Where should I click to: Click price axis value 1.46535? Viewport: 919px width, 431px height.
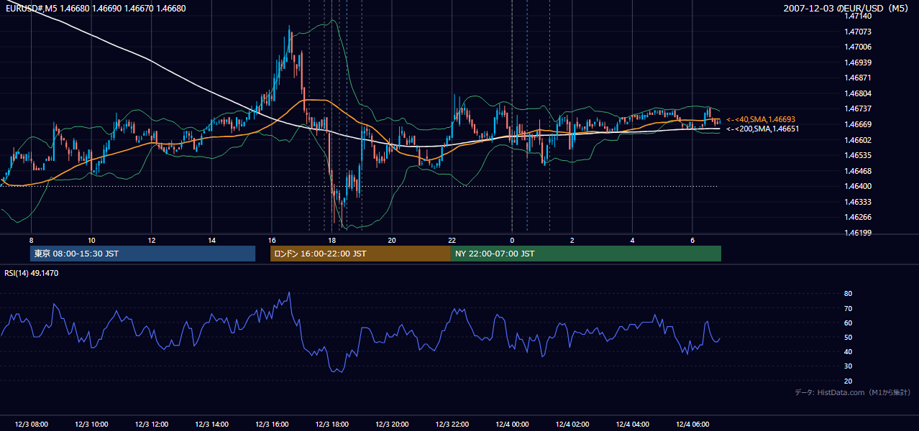pyautogui.click(x=858, y=155)
